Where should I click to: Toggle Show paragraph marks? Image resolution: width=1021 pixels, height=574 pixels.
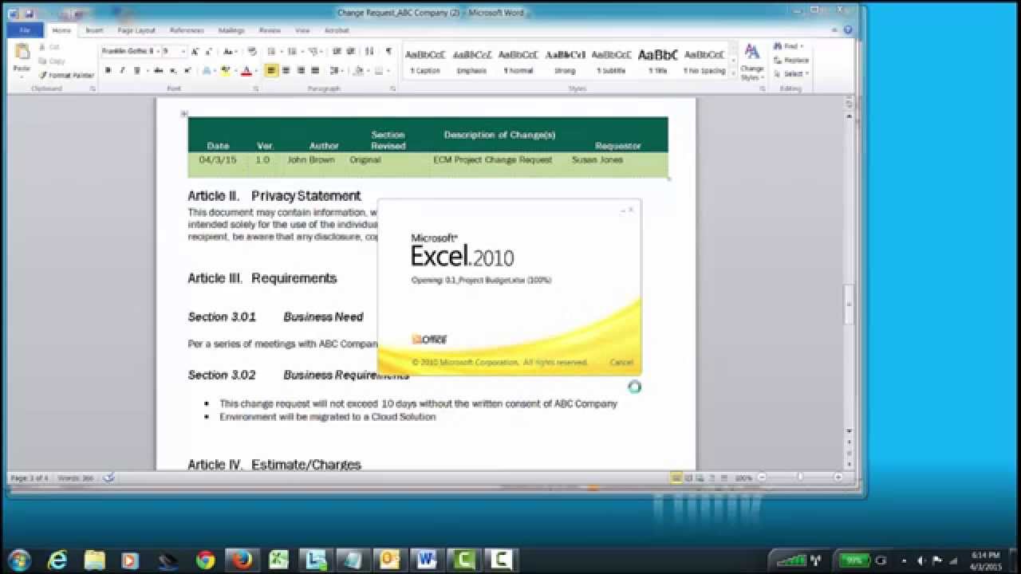(388, 51)
